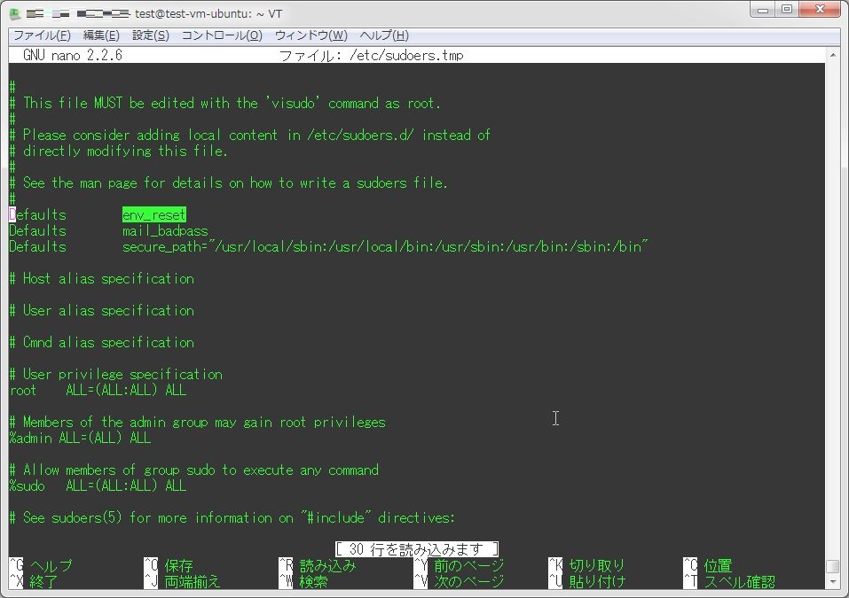This screenshot has width=849, height=598.
Task: Click 'directly modifying this file' line
Action: tap(119, 151)
